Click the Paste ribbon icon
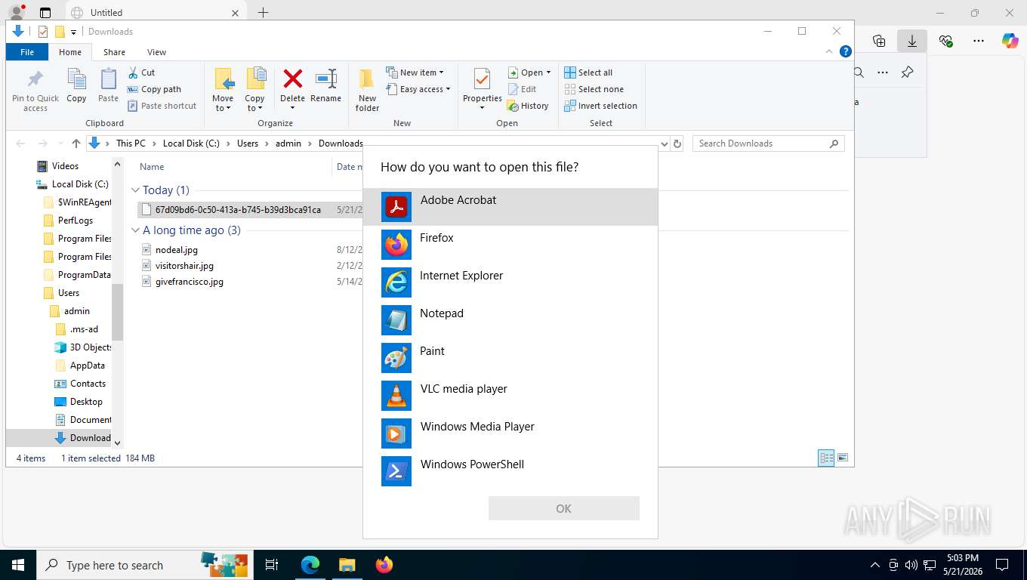 pyautogui.click(x=108, y=85)
